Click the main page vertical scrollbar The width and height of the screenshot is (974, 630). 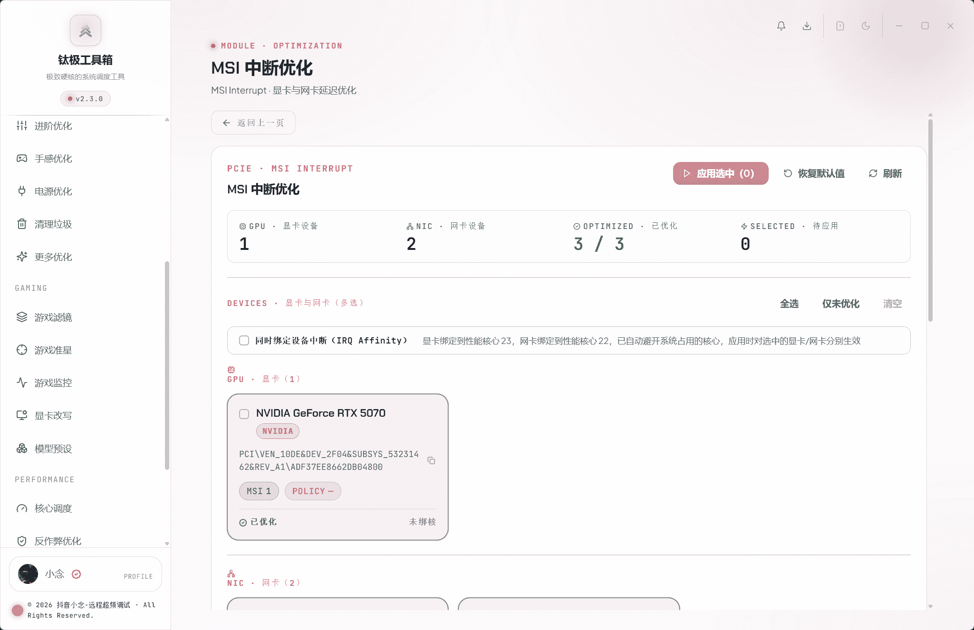[x=930, y=220]
